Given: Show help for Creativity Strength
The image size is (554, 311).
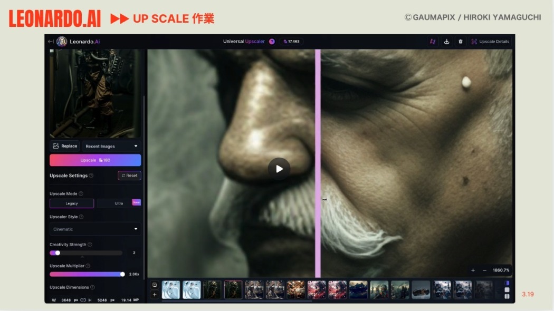Looking at the screenshot, I should (x=90, y=244).
